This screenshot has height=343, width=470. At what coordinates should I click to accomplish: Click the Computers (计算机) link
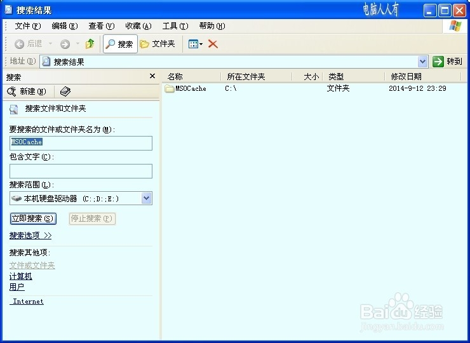click(21, 276)
